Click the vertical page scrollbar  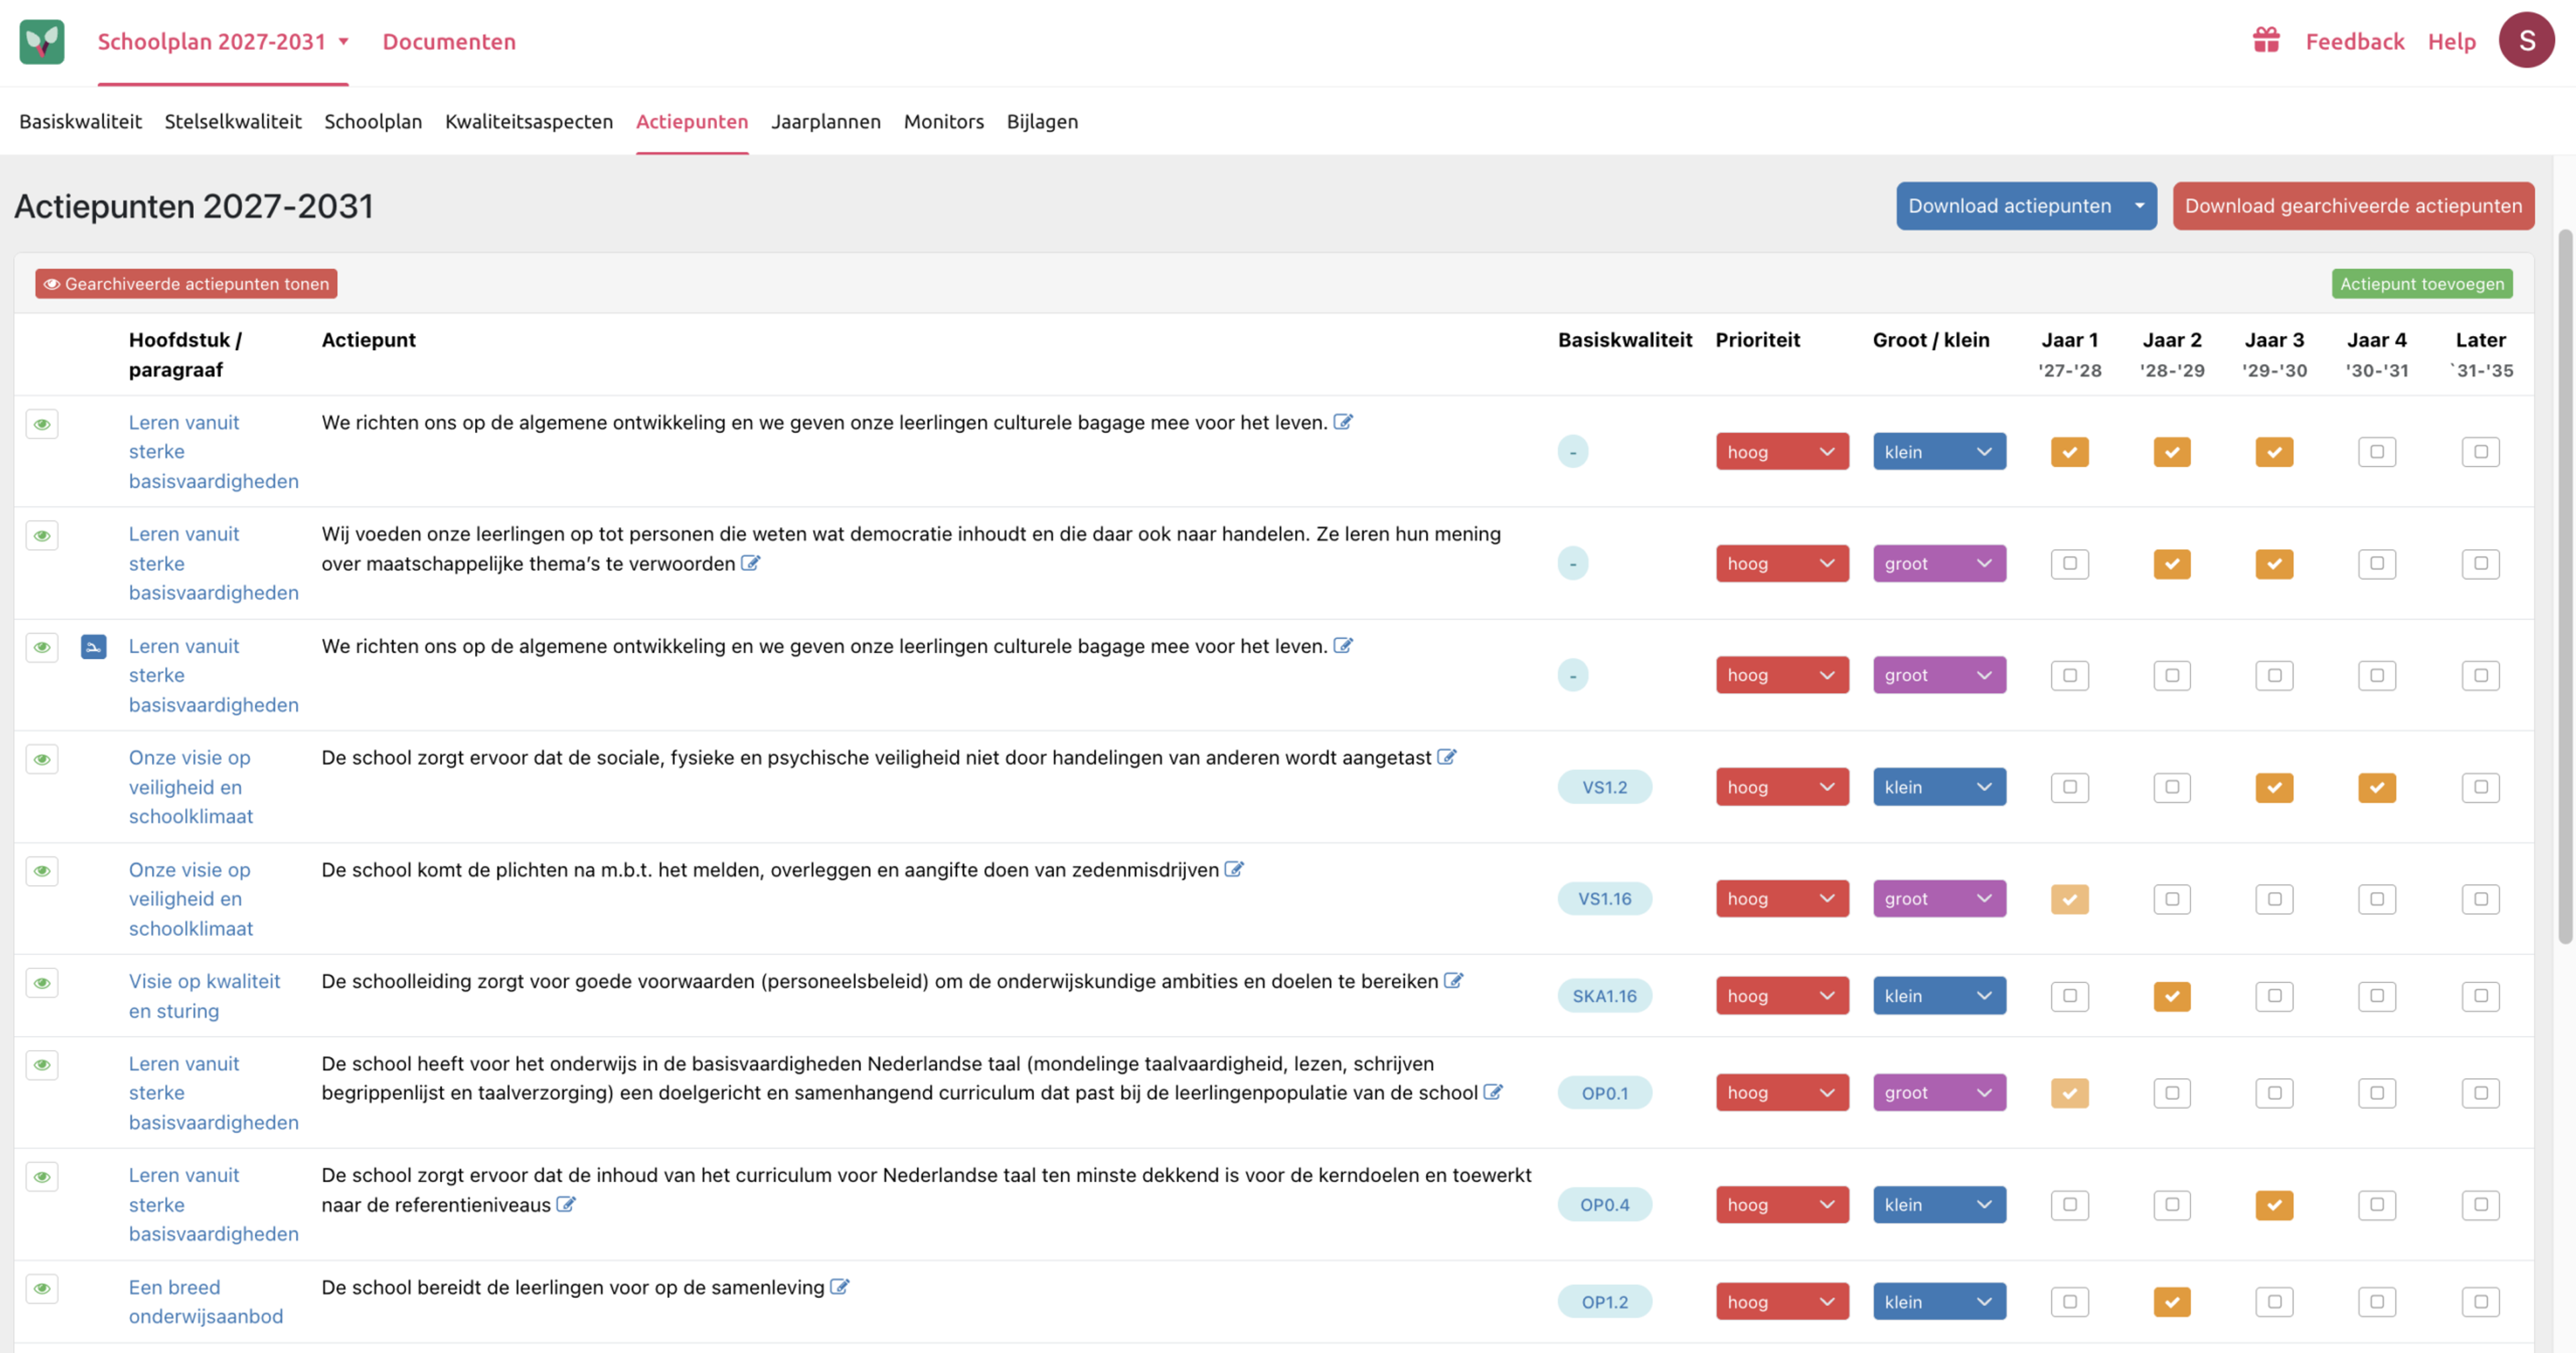tap(2565, 585)
